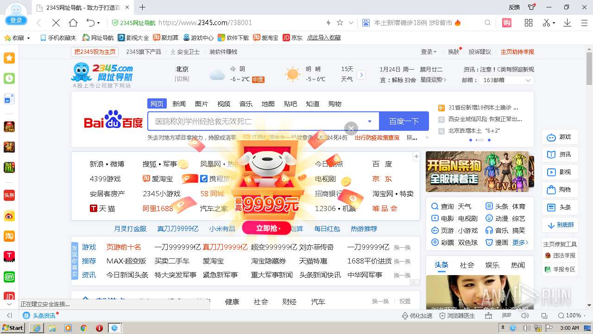The height and width of the screenshot is (334, 593).
Task: Select the 地图 search tab
Action: [268, 104]
